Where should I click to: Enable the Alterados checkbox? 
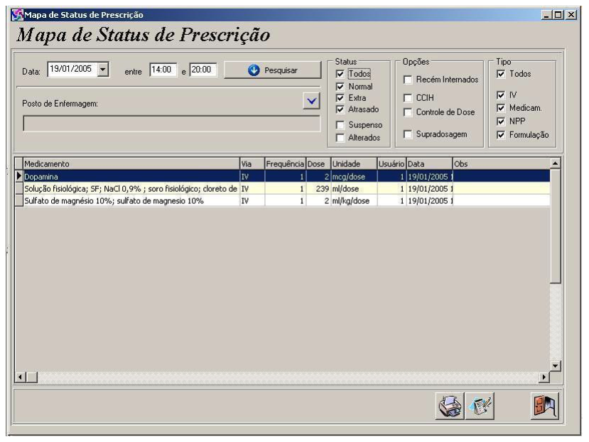coord(340,138)
